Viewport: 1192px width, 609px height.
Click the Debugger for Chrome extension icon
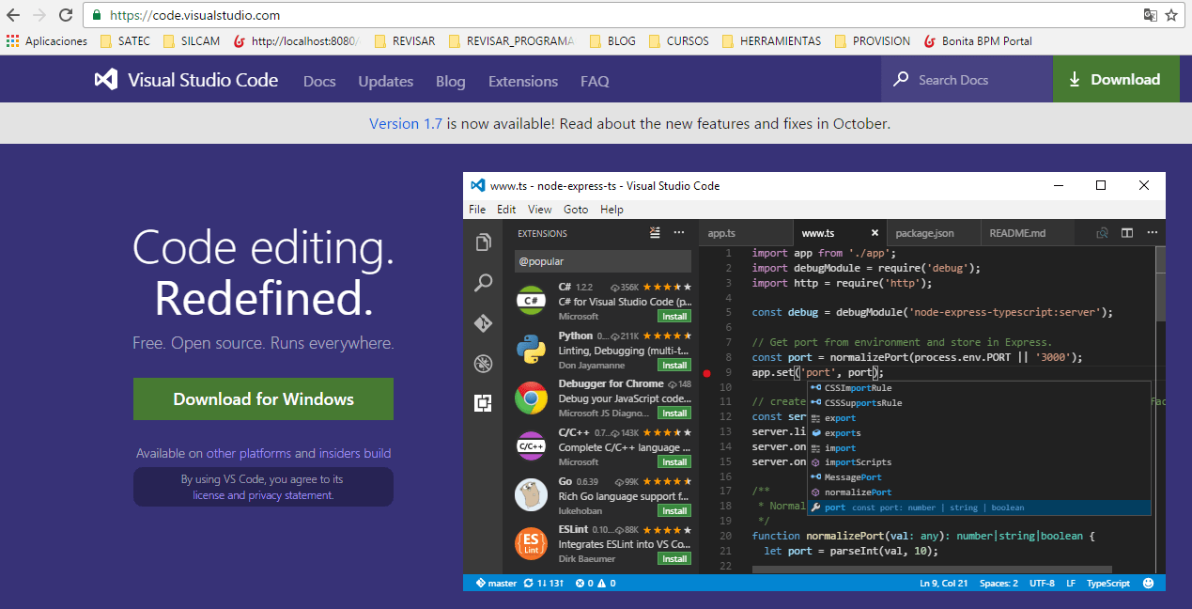(x=531, y=398)
